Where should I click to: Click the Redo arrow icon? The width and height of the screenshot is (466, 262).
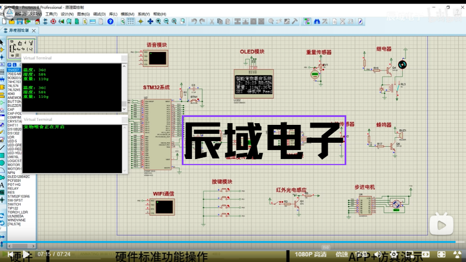pyautogui.click(x=202, y=21)
